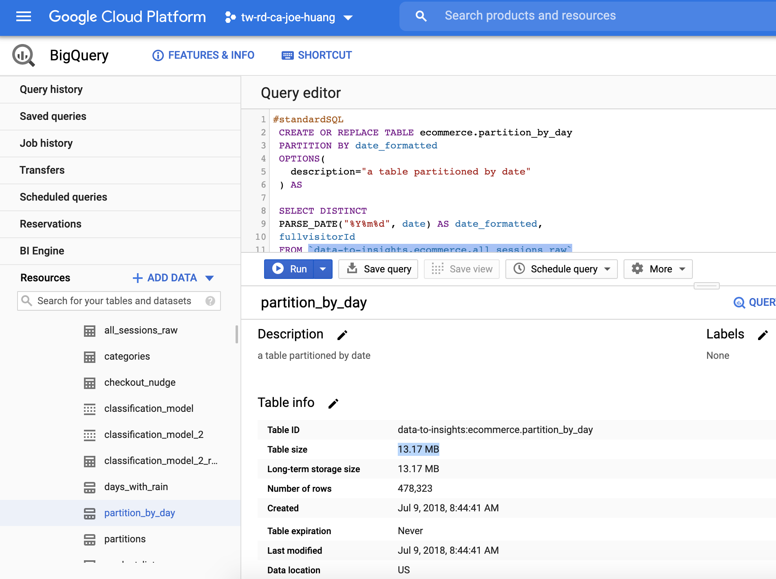Click the highlighted 13.17 MB table size
The width and height of the screenshot is (776, 579).
point(419,449)
